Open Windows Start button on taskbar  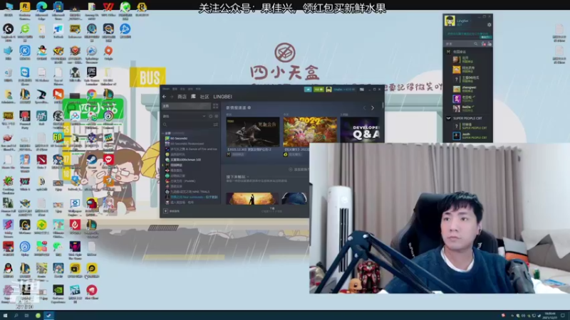tap(5, 315)
